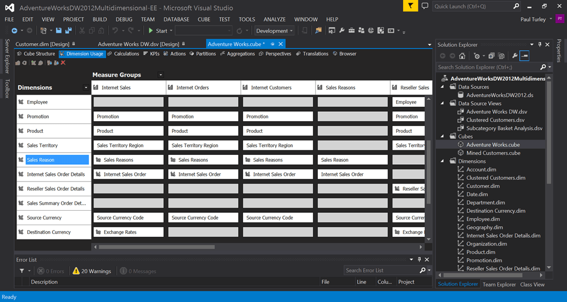Open the Properties side tab
This screenshot has width=567, height=302.
click(559, 50)
